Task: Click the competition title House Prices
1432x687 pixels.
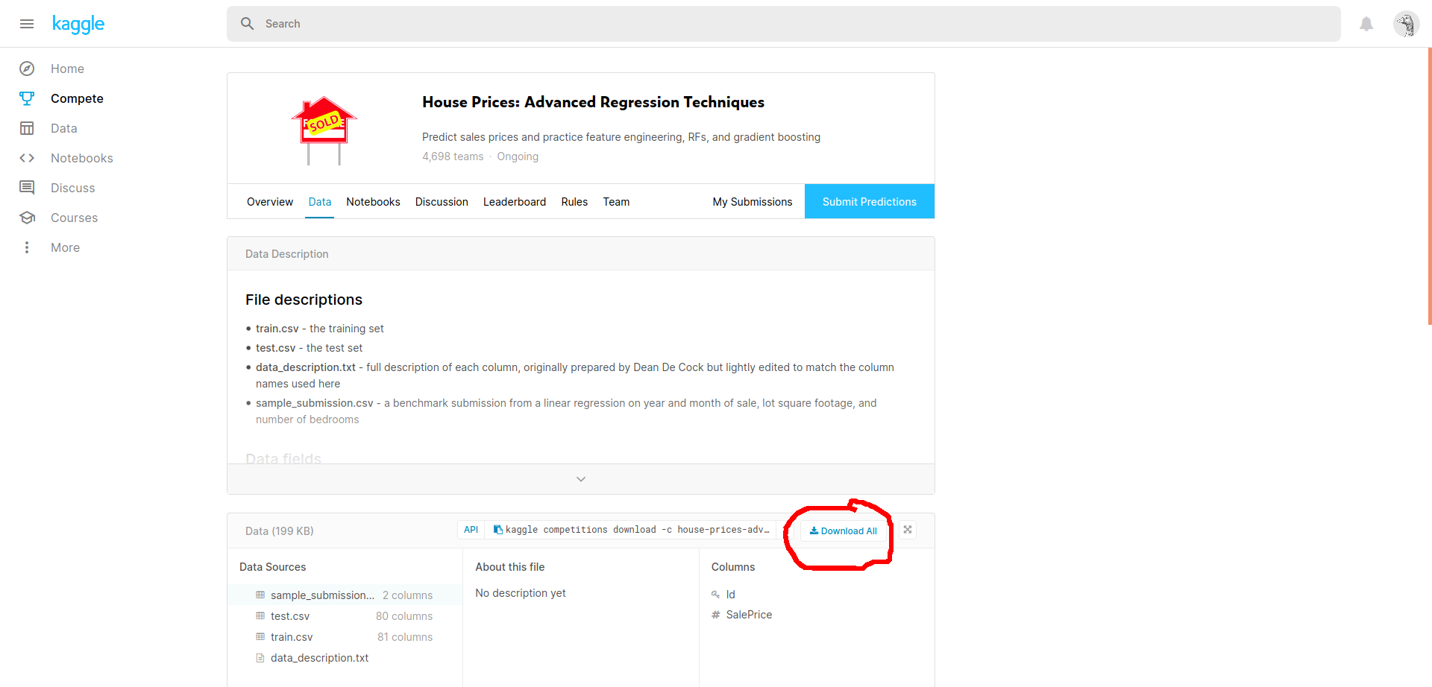Action: coord(593,102)
